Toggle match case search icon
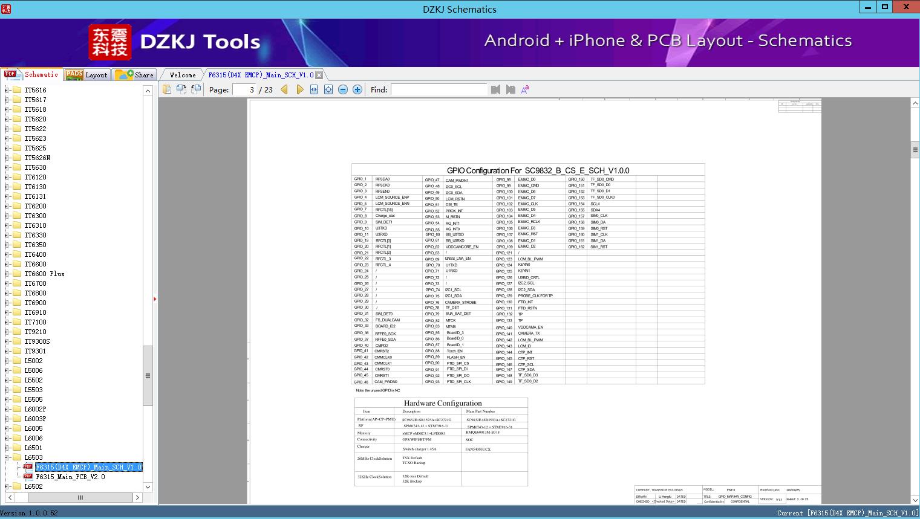 tap(525, 89)
